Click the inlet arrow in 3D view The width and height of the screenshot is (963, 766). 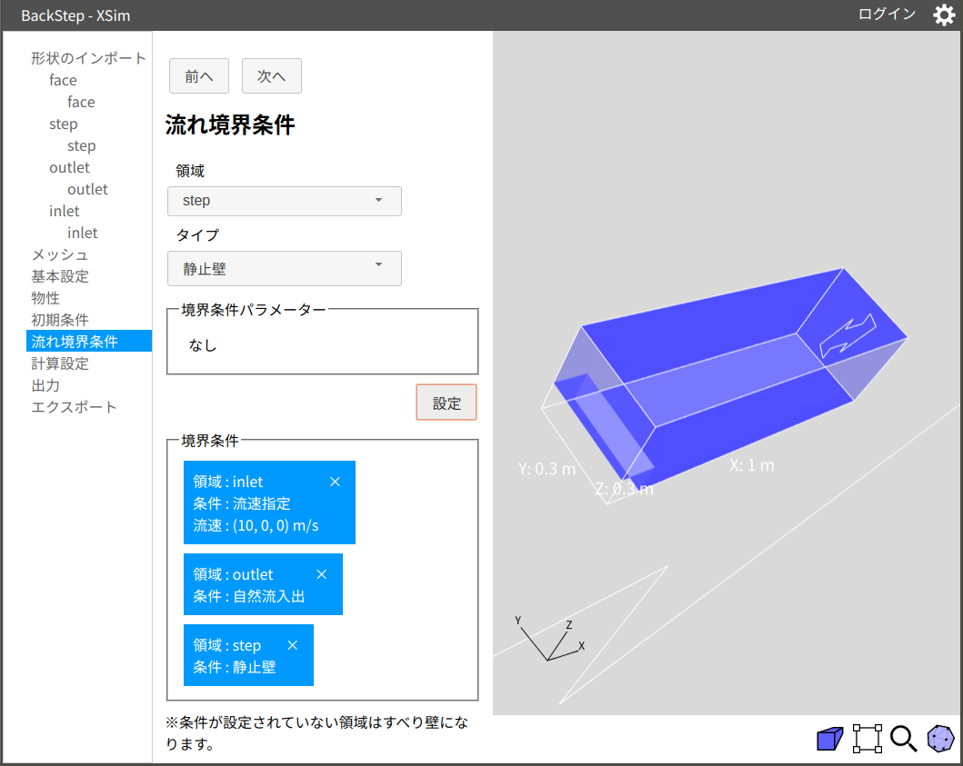click(x=848, y=335)
